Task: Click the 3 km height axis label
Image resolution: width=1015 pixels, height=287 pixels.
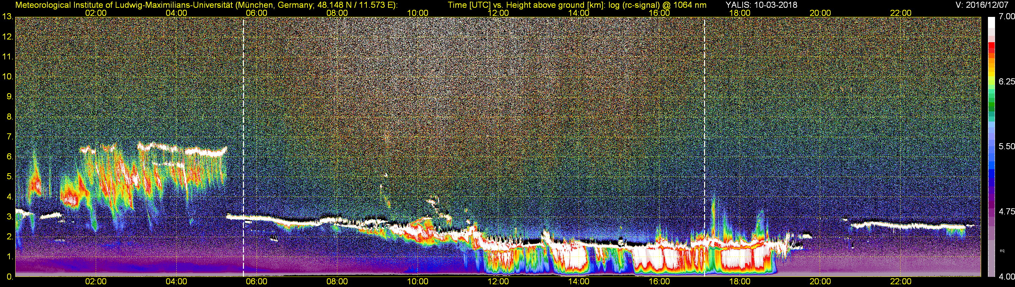Action: click(9, 217)
